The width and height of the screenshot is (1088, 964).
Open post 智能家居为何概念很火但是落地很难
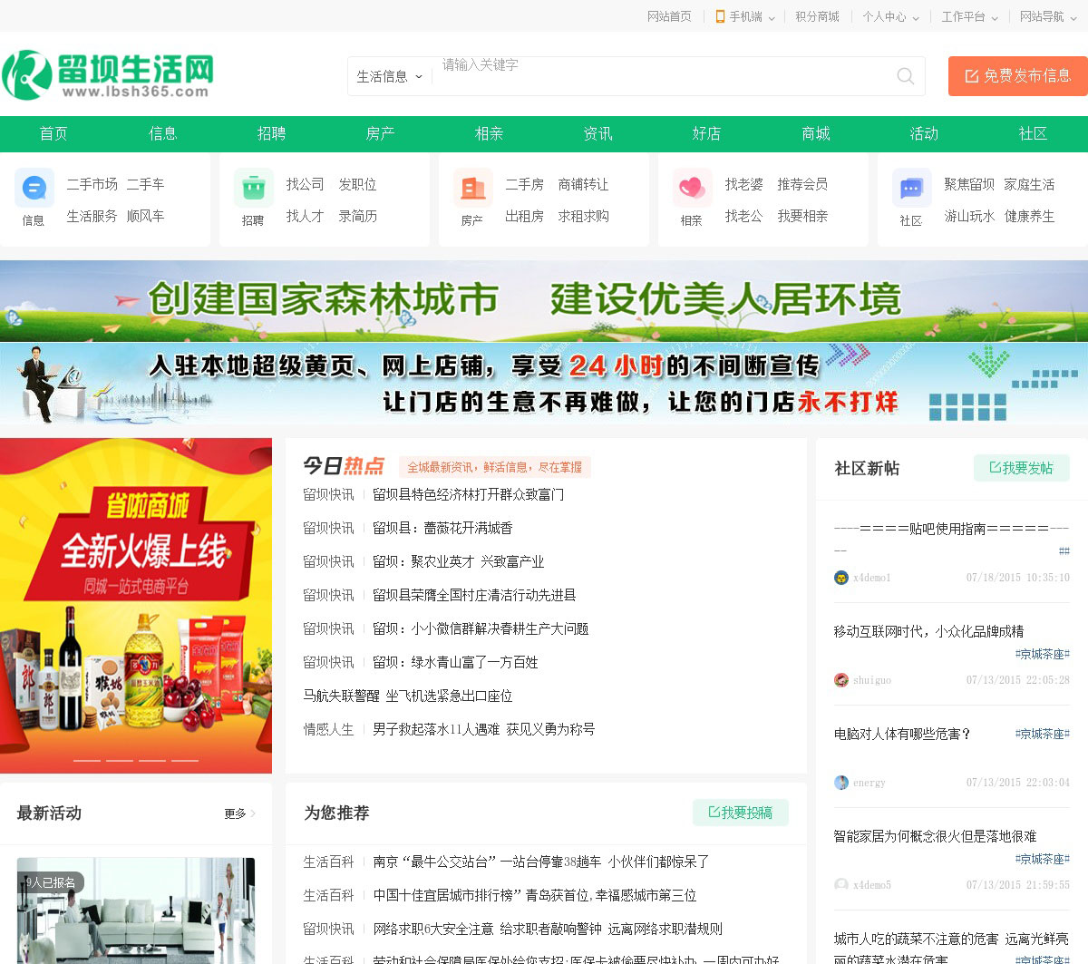(935, 836)
